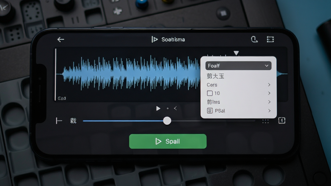Click the export square icon at slider right
The height and width of the screenshot is (186, 331).
click(282, 120)
